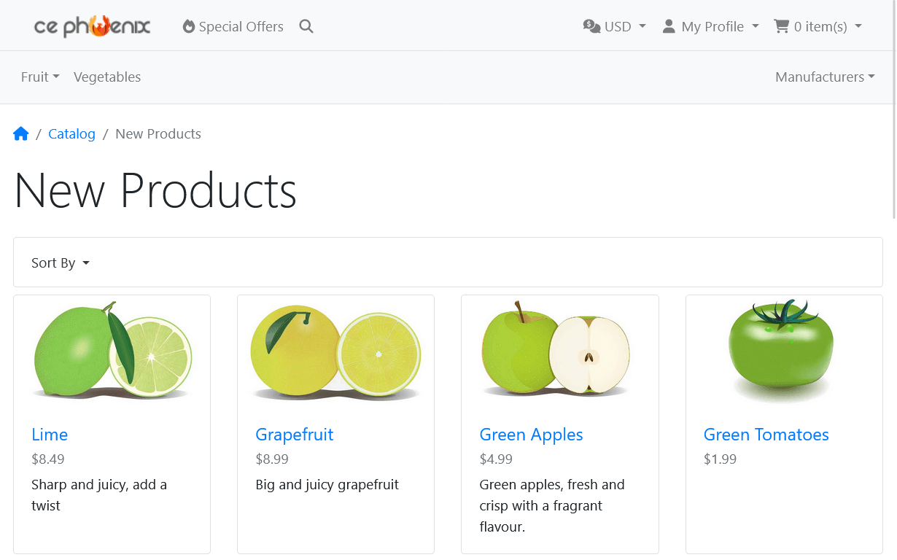Viewport: 897px width, 560px height.
Task: Click the CE Phoenix logo
Action: 92,27
